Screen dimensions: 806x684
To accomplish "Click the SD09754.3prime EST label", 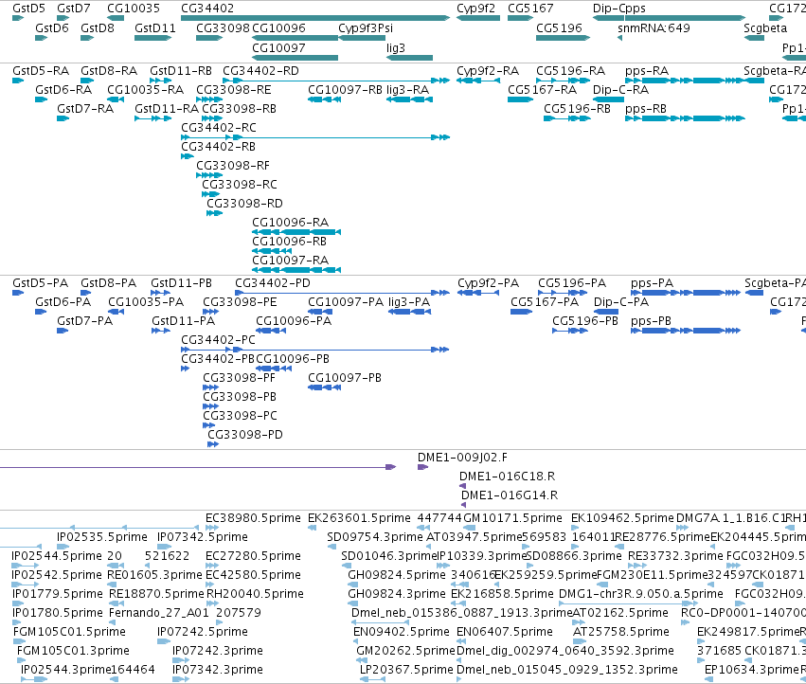I will [375, 537].
